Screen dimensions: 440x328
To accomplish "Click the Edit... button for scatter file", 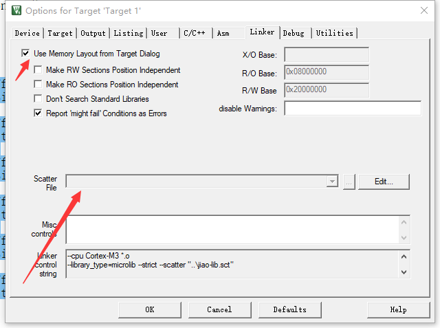I will (384, 182).
